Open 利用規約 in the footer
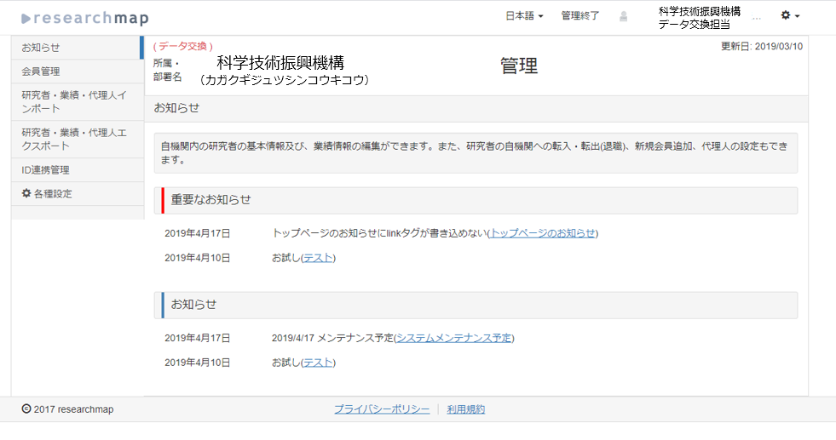The width and height of the screenshot is (836, 440). 466,409
